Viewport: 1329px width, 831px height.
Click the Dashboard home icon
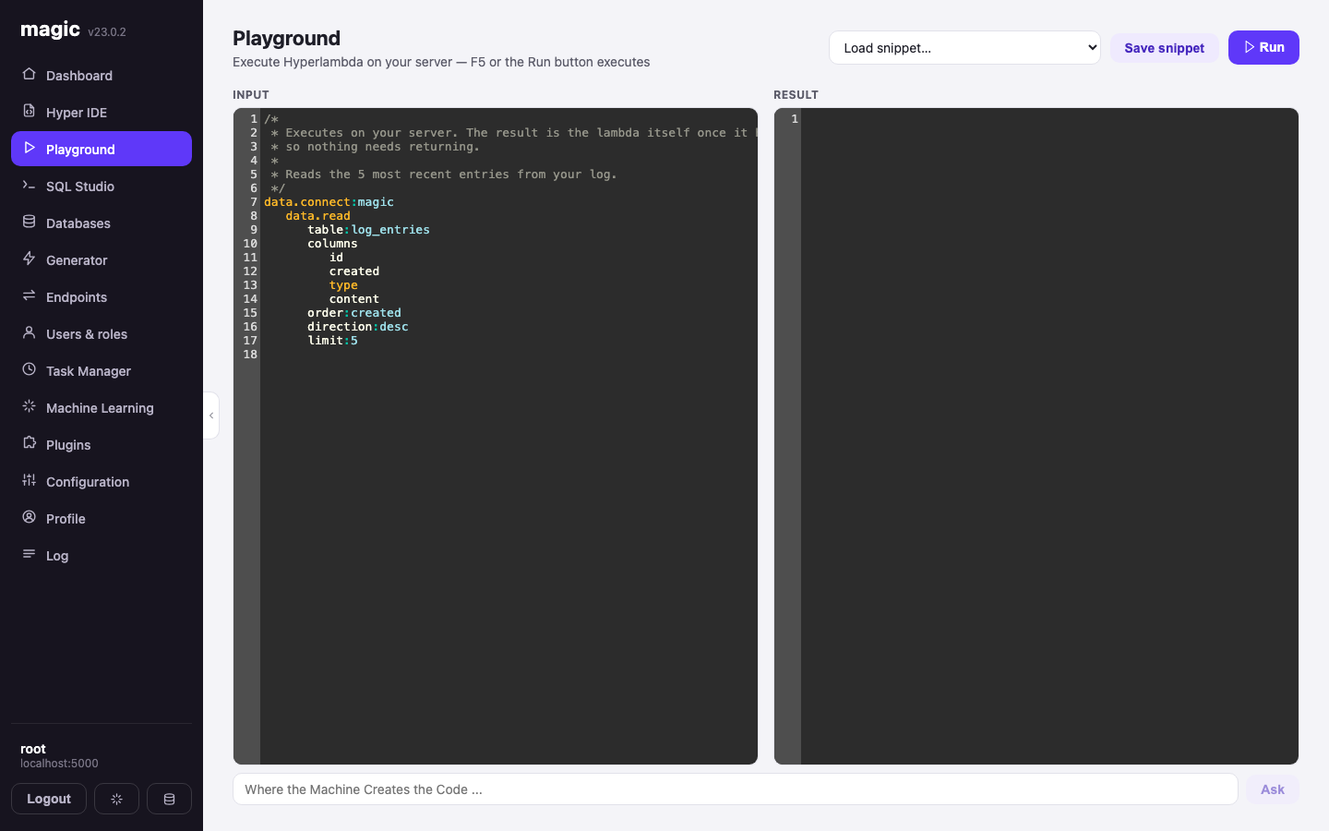[x=29, y=74]
